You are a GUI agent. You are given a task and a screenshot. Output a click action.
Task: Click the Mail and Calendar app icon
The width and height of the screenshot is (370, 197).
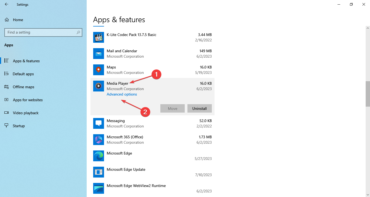99,54
